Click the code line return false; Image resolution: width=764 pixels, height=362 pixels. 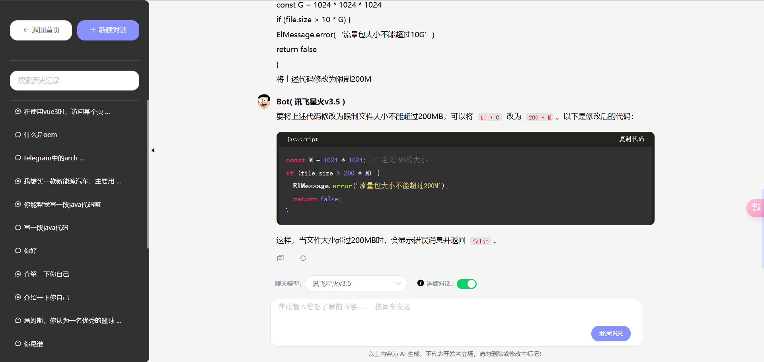(317, 199)
